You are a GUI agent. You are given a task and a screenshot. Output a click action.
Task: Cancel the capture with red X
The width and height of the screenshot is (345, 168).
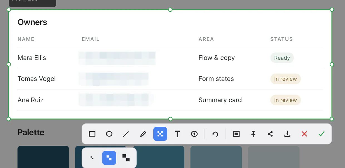304,134
